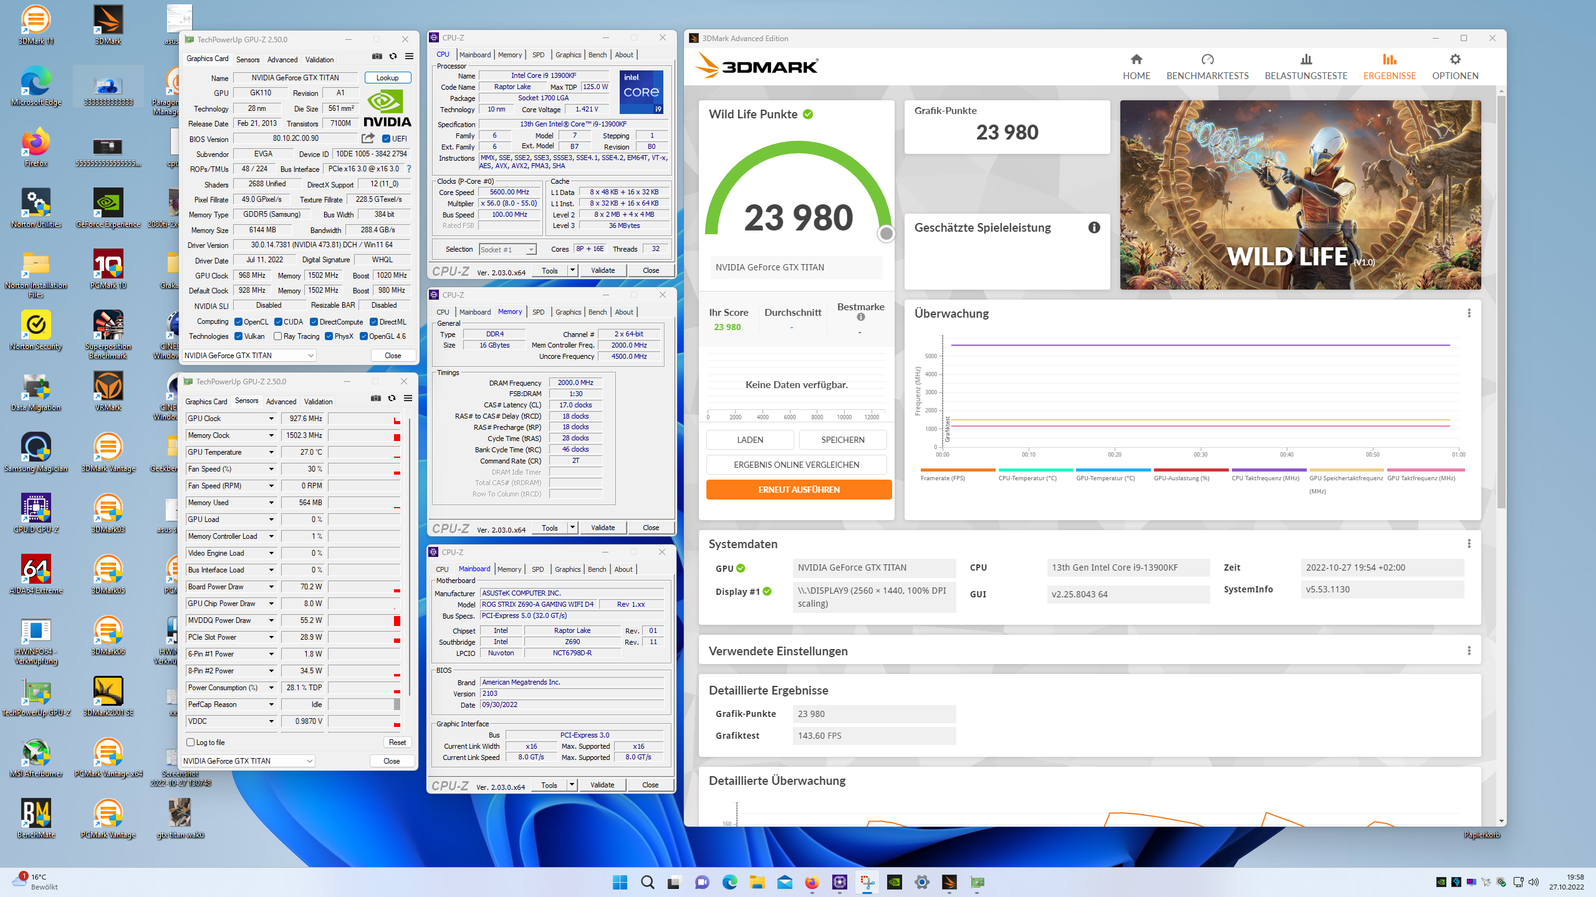Open Verwendete Einstellungen three-dot menu

pos(1469,651)
